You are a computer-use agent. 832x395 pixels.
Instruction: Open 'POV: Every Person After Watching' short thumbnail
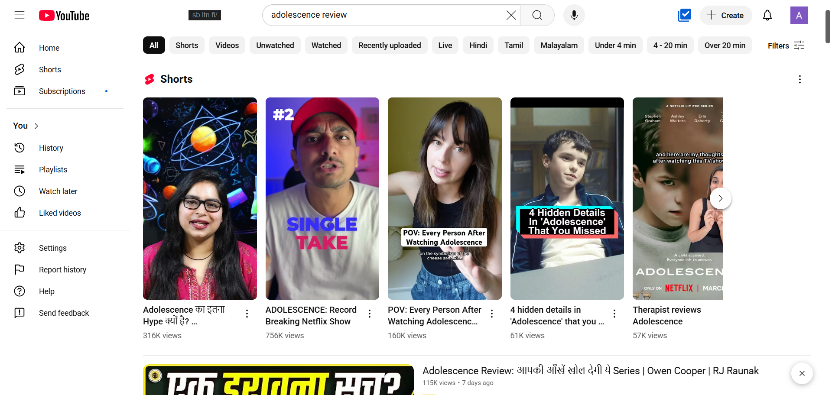click(x=445, y=198)
